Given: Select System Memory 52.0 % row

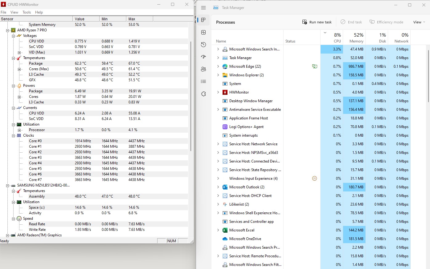Looking at the screenshot, I should 94,25.
